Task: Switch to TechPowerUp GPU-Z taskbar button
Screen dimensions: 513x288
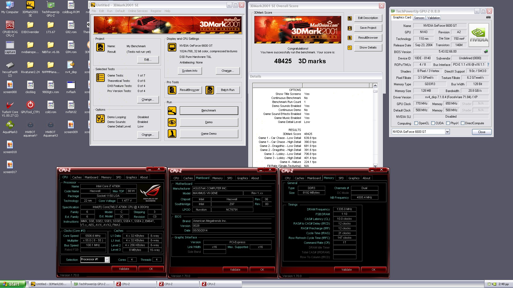Action: 92,284
